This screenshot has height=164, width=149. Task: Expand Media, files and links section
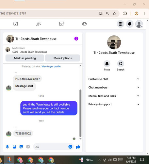click(114, 96)
